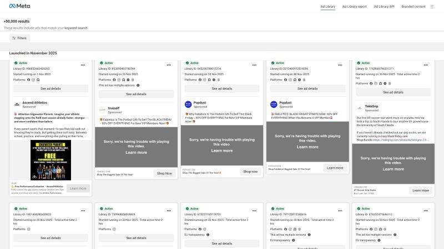Screen dimensions: 444x249
Task: Click EU transparency info icon, ad ID starting 8732
Action: coord(208,235)
